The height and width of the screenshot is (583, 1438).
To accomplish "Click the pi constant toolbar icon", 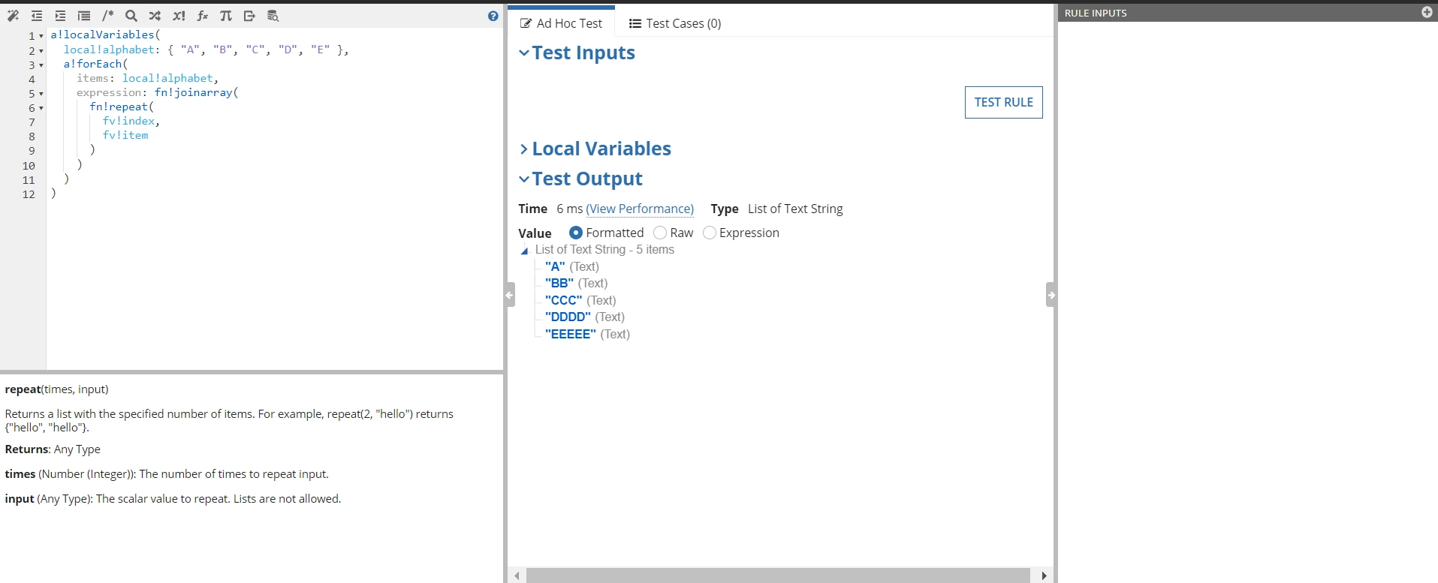I will [226, 16].
